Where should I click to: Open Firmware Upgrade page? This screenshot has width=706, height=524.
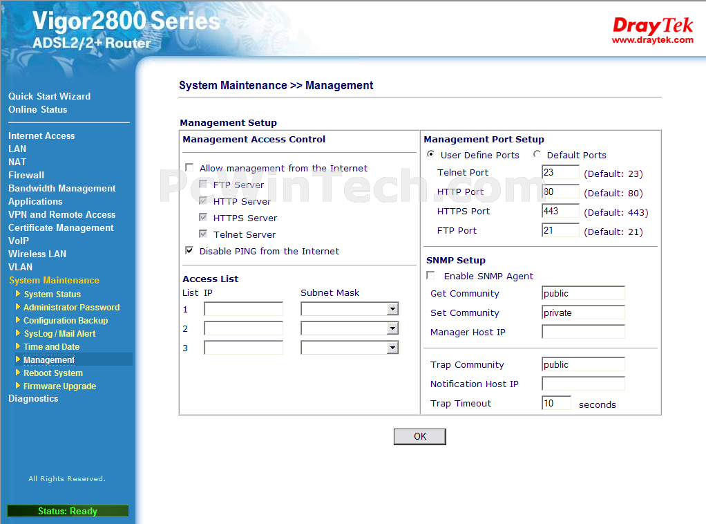pyautogui.click(x=60, y=386)
